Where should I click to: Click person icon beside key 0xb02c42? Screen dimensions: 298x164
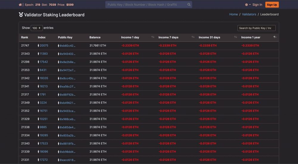58,46
